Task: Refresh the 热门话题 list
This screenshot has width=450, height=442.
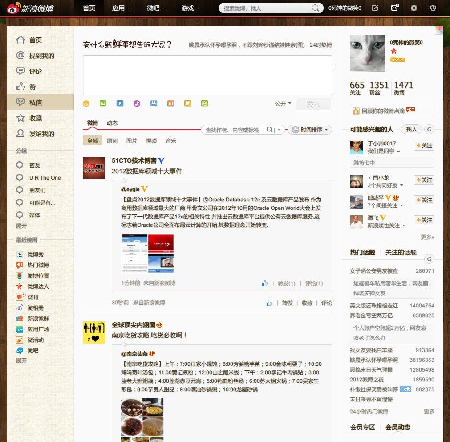Action: click(430, 259)
